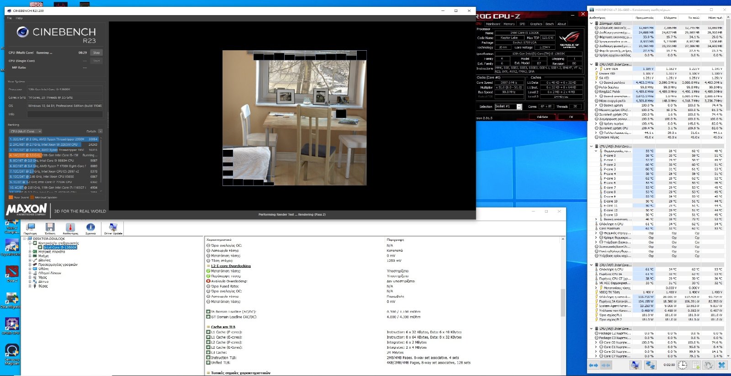The height and width of the screenshot is (376, 731).
Task: Open the gear settings icon in sensors footer
Action: [709, 365]
